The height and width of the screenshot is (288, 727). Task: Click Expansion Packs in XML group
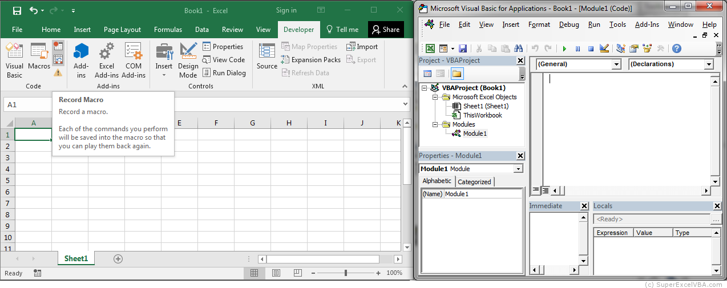(310, 60)
